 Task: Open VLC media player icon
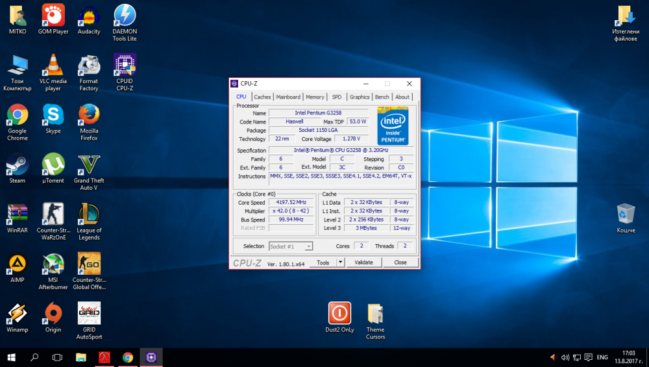coord(53,73)
